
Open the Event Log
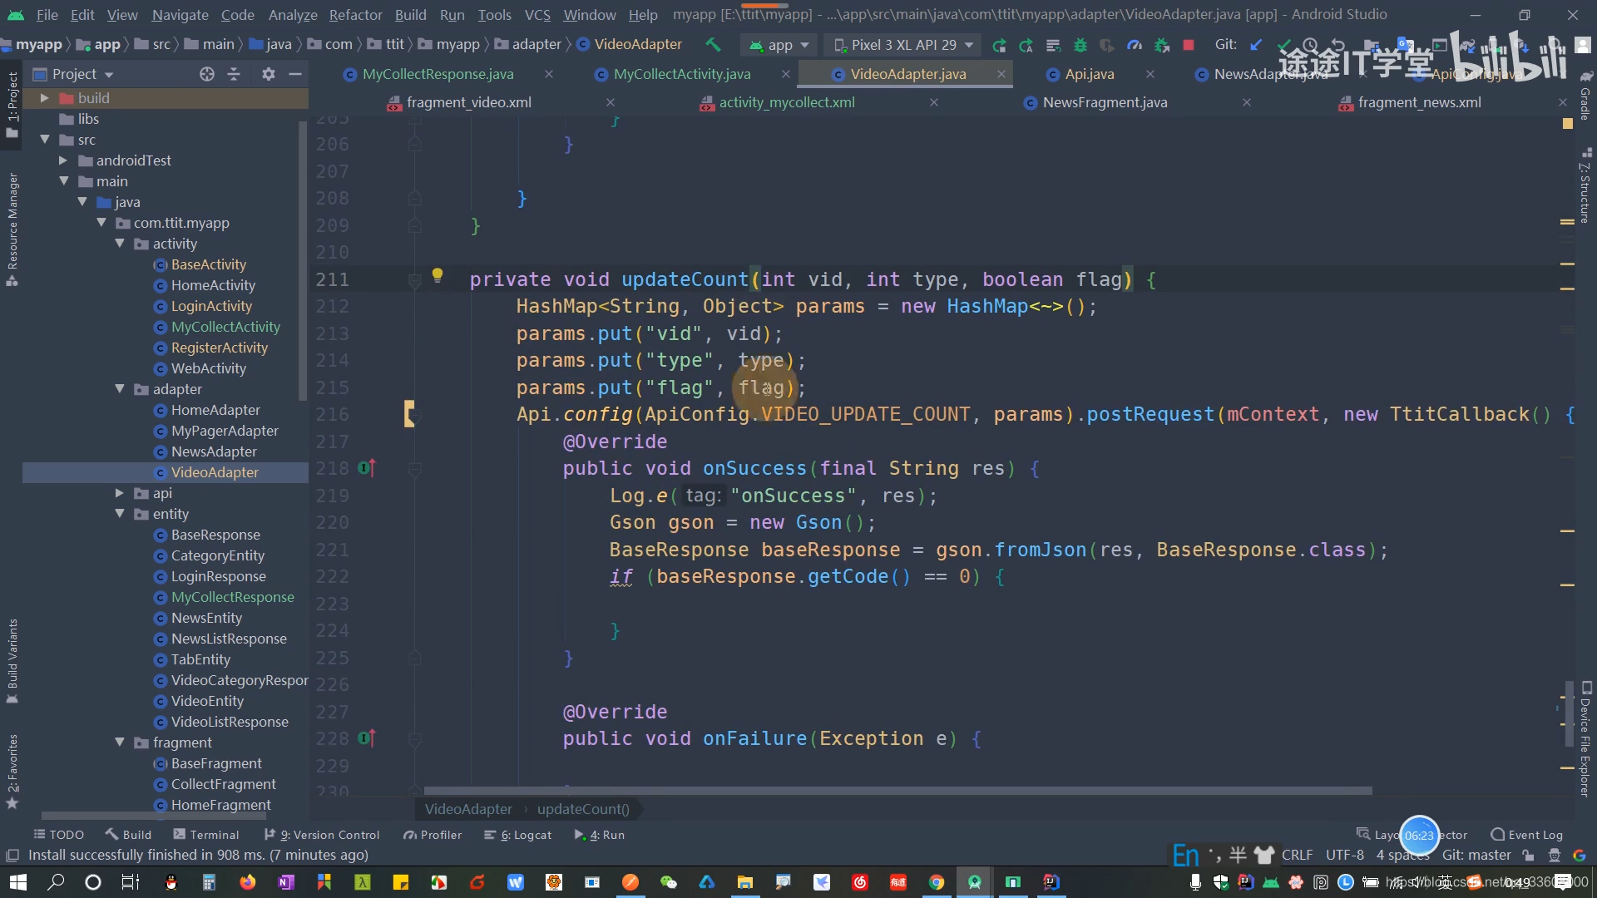pos(1526,835)
